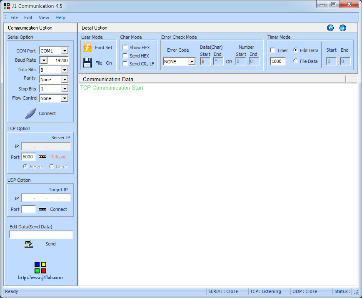Enable the Send CR, LF checkbox

click(x=125, y=63)
